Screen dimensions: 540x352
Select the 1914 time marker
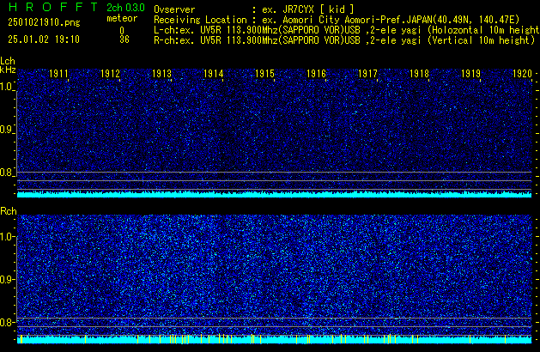[214, 74]
